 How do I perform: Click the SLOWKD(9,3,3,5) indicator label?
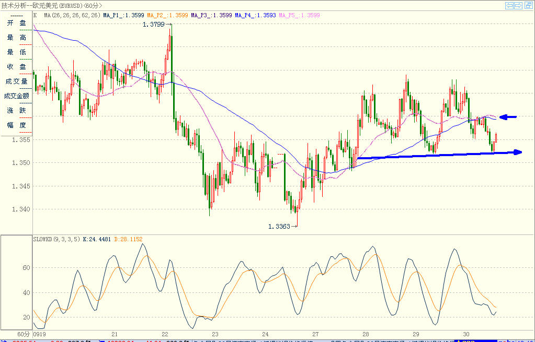[57, 240]
